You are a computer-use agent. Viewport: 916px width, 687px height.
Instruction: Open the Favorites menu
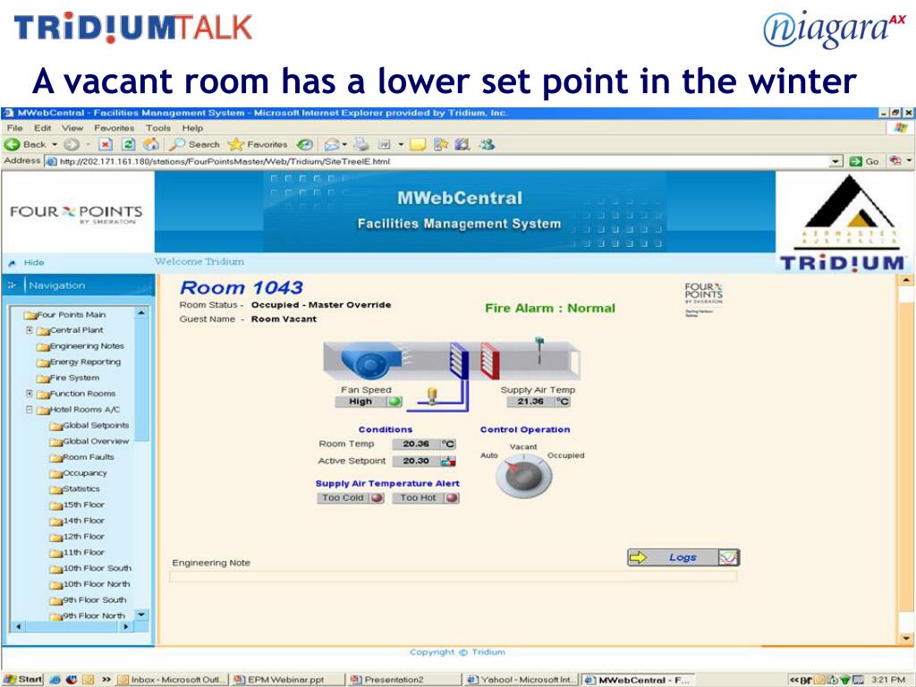coord(114,128)
